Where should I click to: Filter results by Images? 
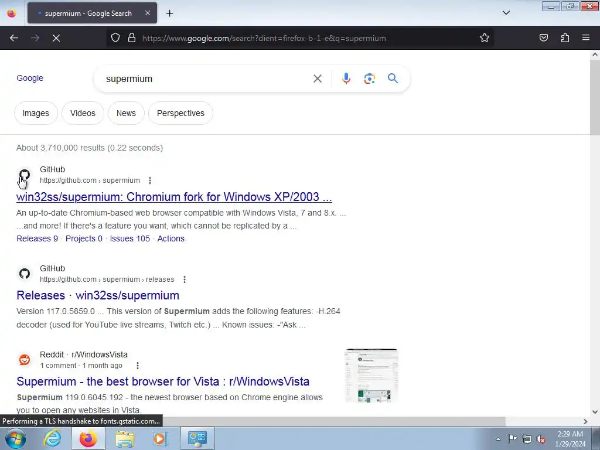[x=36, y=113]
